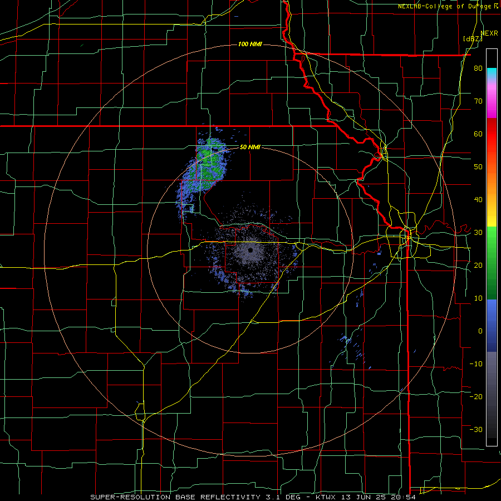The width and height of the screenshot is (501, 501).
Task: Click the green band of the color scale
Action: coord(492,263)
